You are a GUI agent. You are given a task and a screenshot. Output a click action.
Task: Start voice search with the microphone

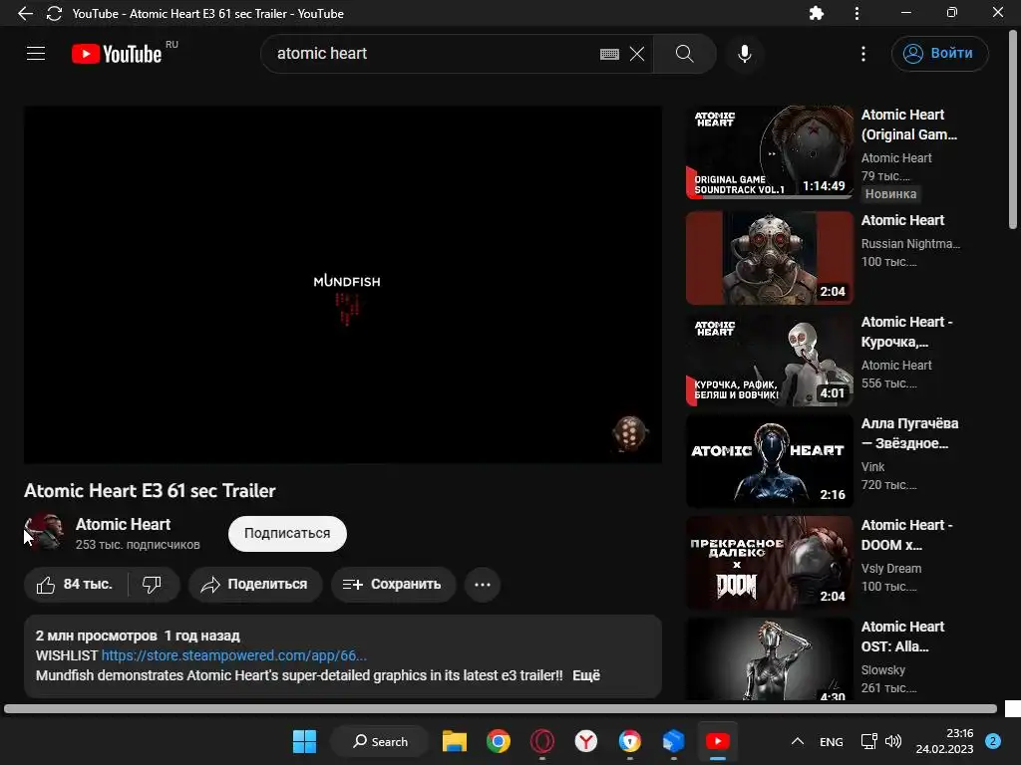[x=745, y=54]
